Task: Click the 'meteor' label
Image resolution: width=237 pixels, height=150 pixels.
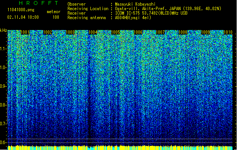Action: pyautogui.click(x=54, y=12)
